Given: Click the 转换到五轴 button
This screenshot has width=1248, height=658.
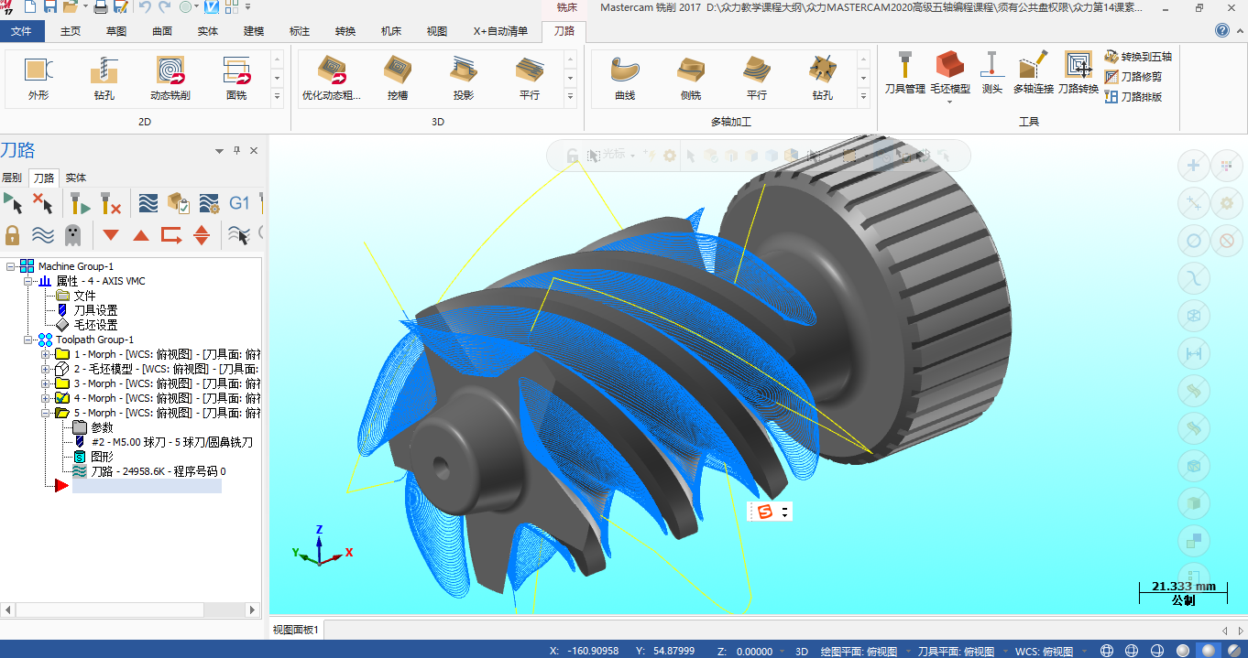Looking at the screenshot, I should [x=1138, y=57].
